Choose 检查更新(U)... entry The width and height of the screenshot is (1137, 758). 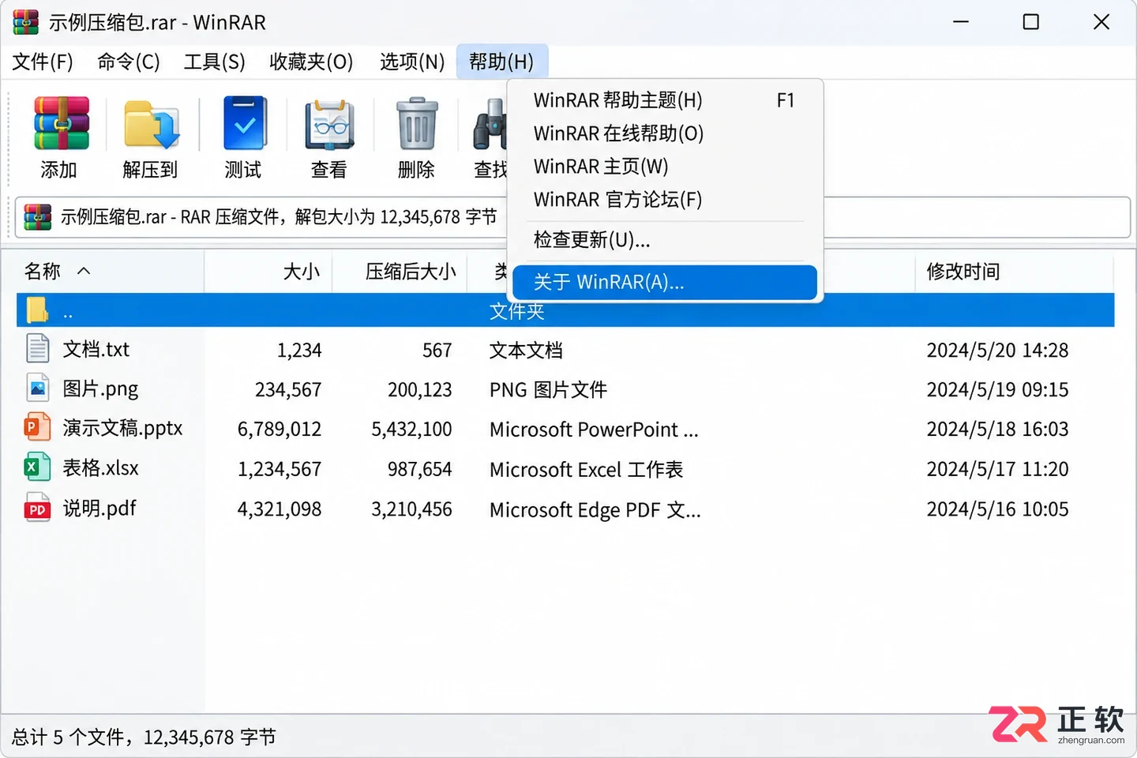click(x=664, y=240)
